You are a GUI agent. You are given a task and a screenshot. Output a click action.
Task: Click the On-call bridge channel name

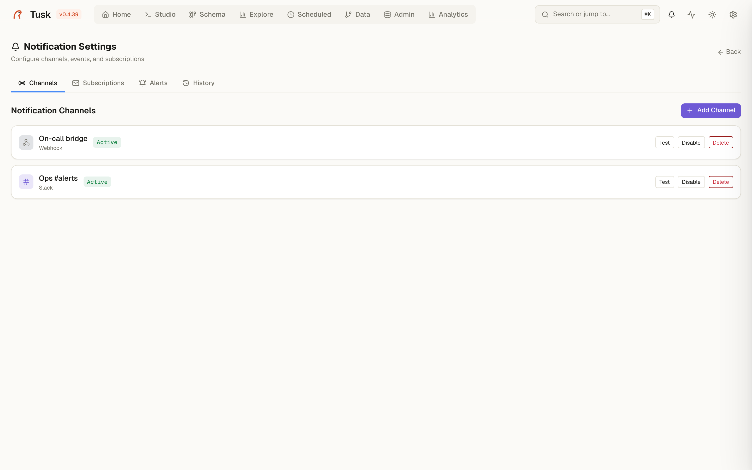[x=63, y=139]
